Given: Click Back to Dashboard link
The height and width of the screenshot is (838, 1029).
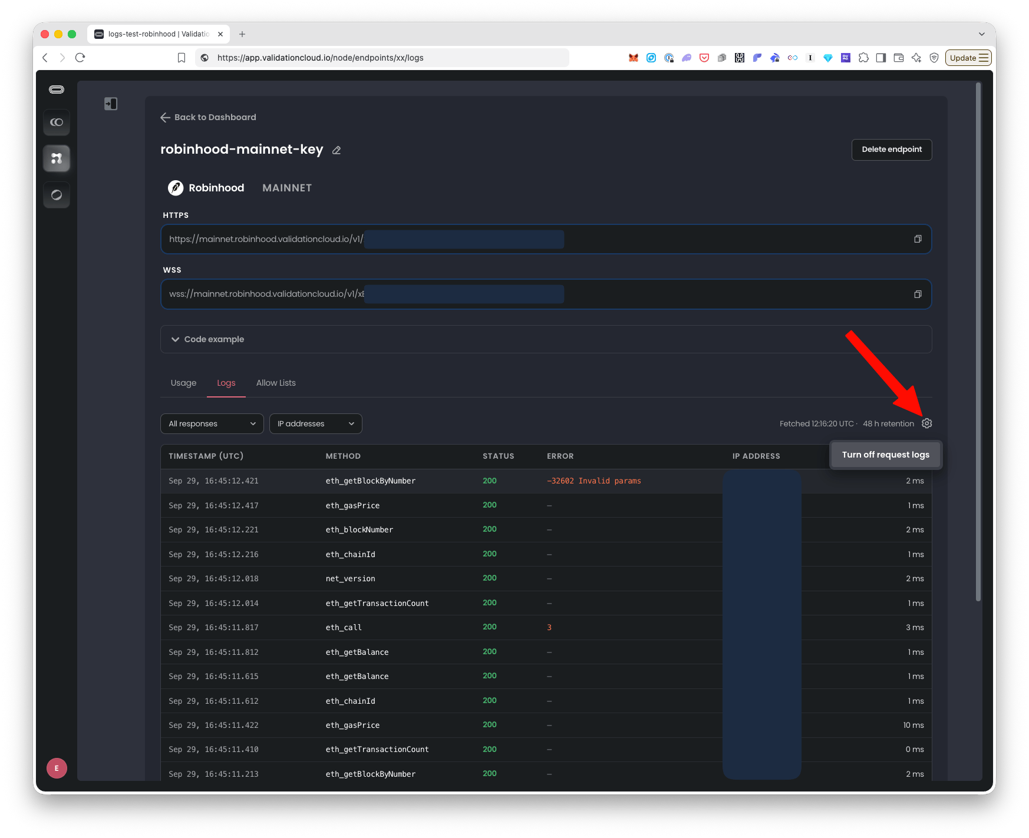Looking at the screenshot, I should click(x=208, y=117).
